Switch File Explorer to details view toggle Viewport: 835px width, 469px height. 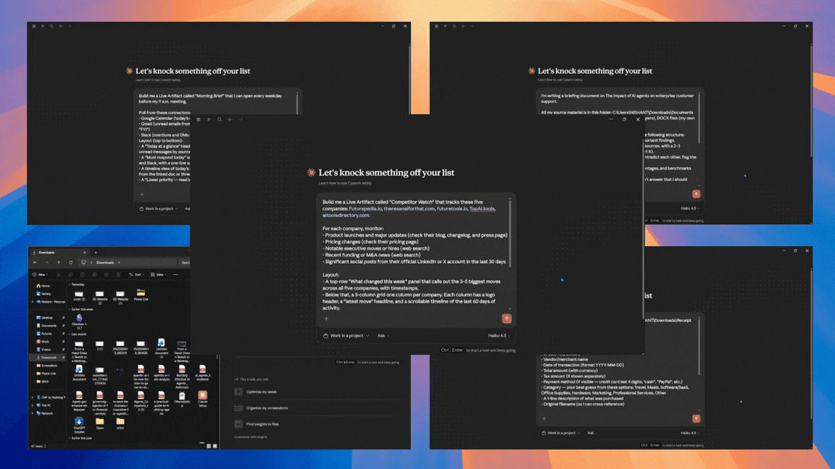click(x=209, y=446)
